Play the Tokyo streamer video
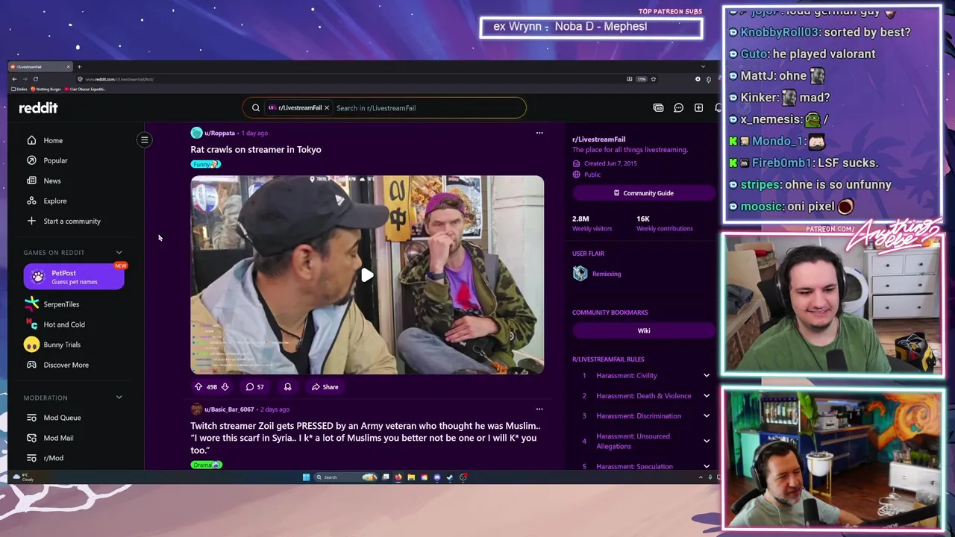 [x=367, y=275]
